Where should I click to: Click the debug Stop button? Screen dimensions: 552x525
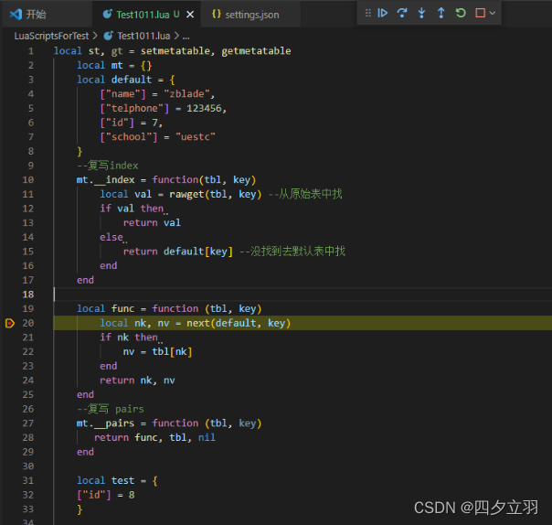pyautogui.click(x=480, y=13)
